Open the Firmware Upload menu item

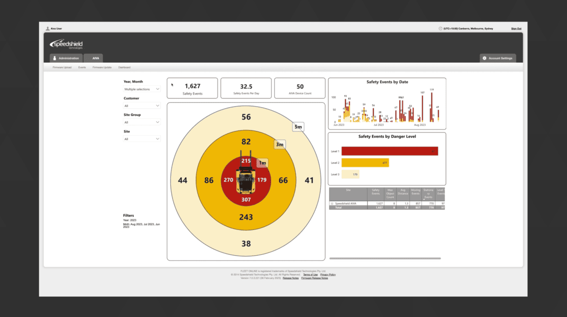(x=62, y=68)
